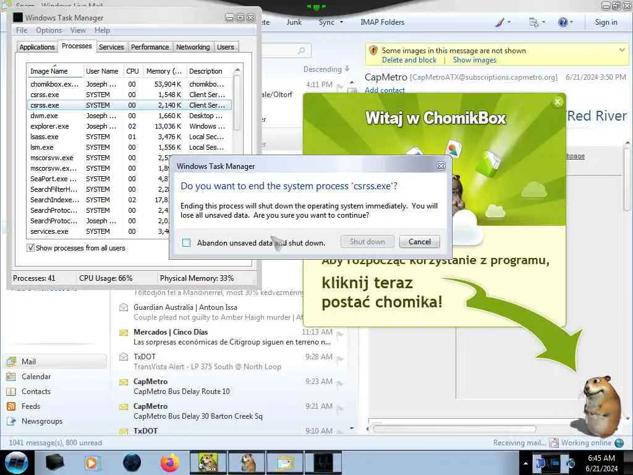Viewport: 633px width, 475px height.
Task: Close the csrss.exe confirmation dialog
Action: click(441, 166)
